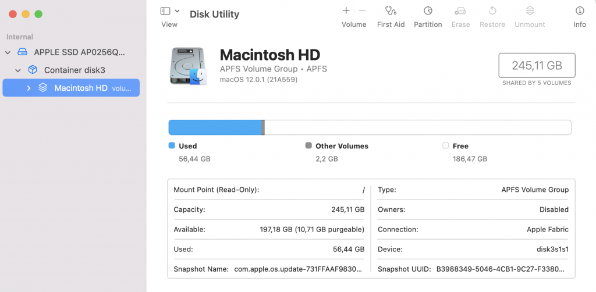Open the Partition pie chart icon
This screenshot has height=292, width=596.
click(x=428, y=10)
